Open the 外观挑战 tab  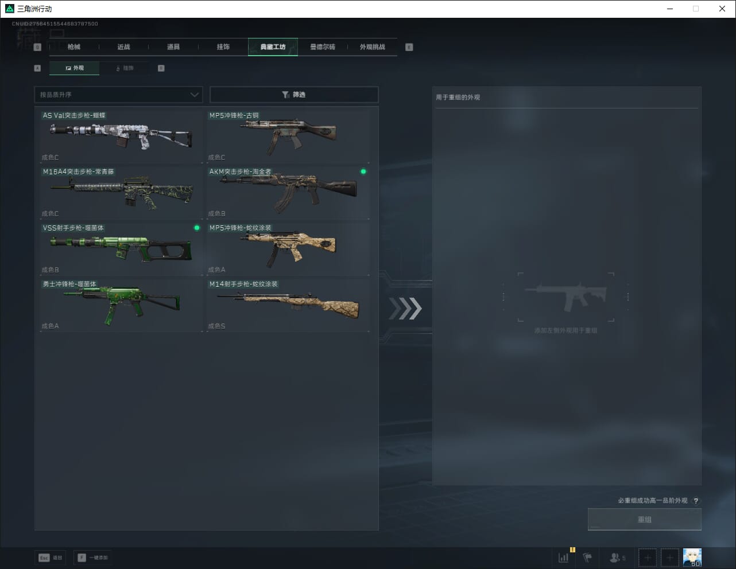point(372,47)
